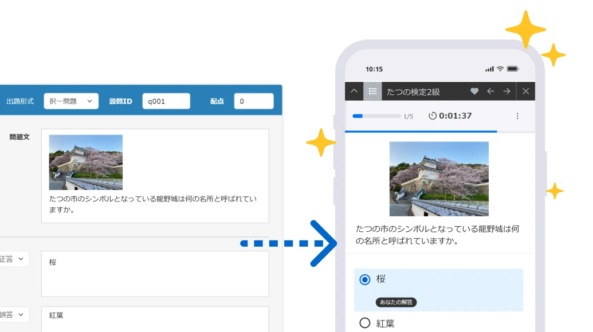Viewport: 593px width, 332px height.
Task: Click the quiz title たつの検定2級
Action: pyautogui.click(x=413, y=92)
